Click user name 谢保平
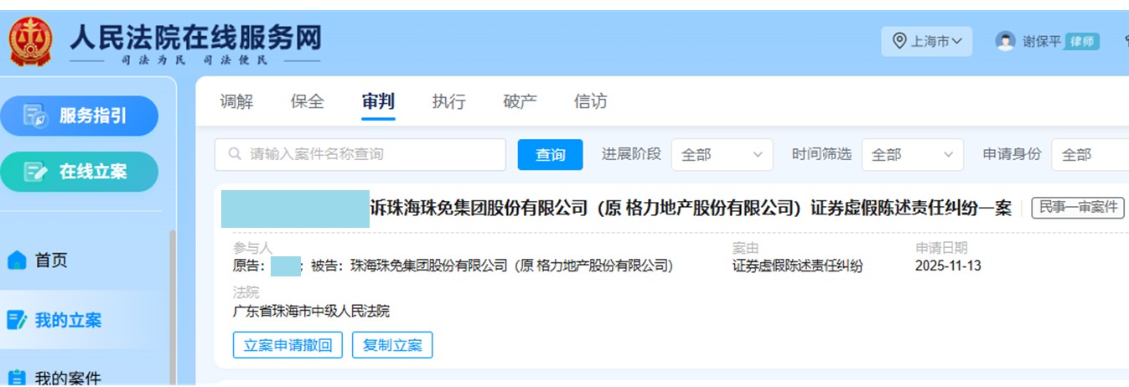Screen dimensions: 1129x387 click(1043, 41)
